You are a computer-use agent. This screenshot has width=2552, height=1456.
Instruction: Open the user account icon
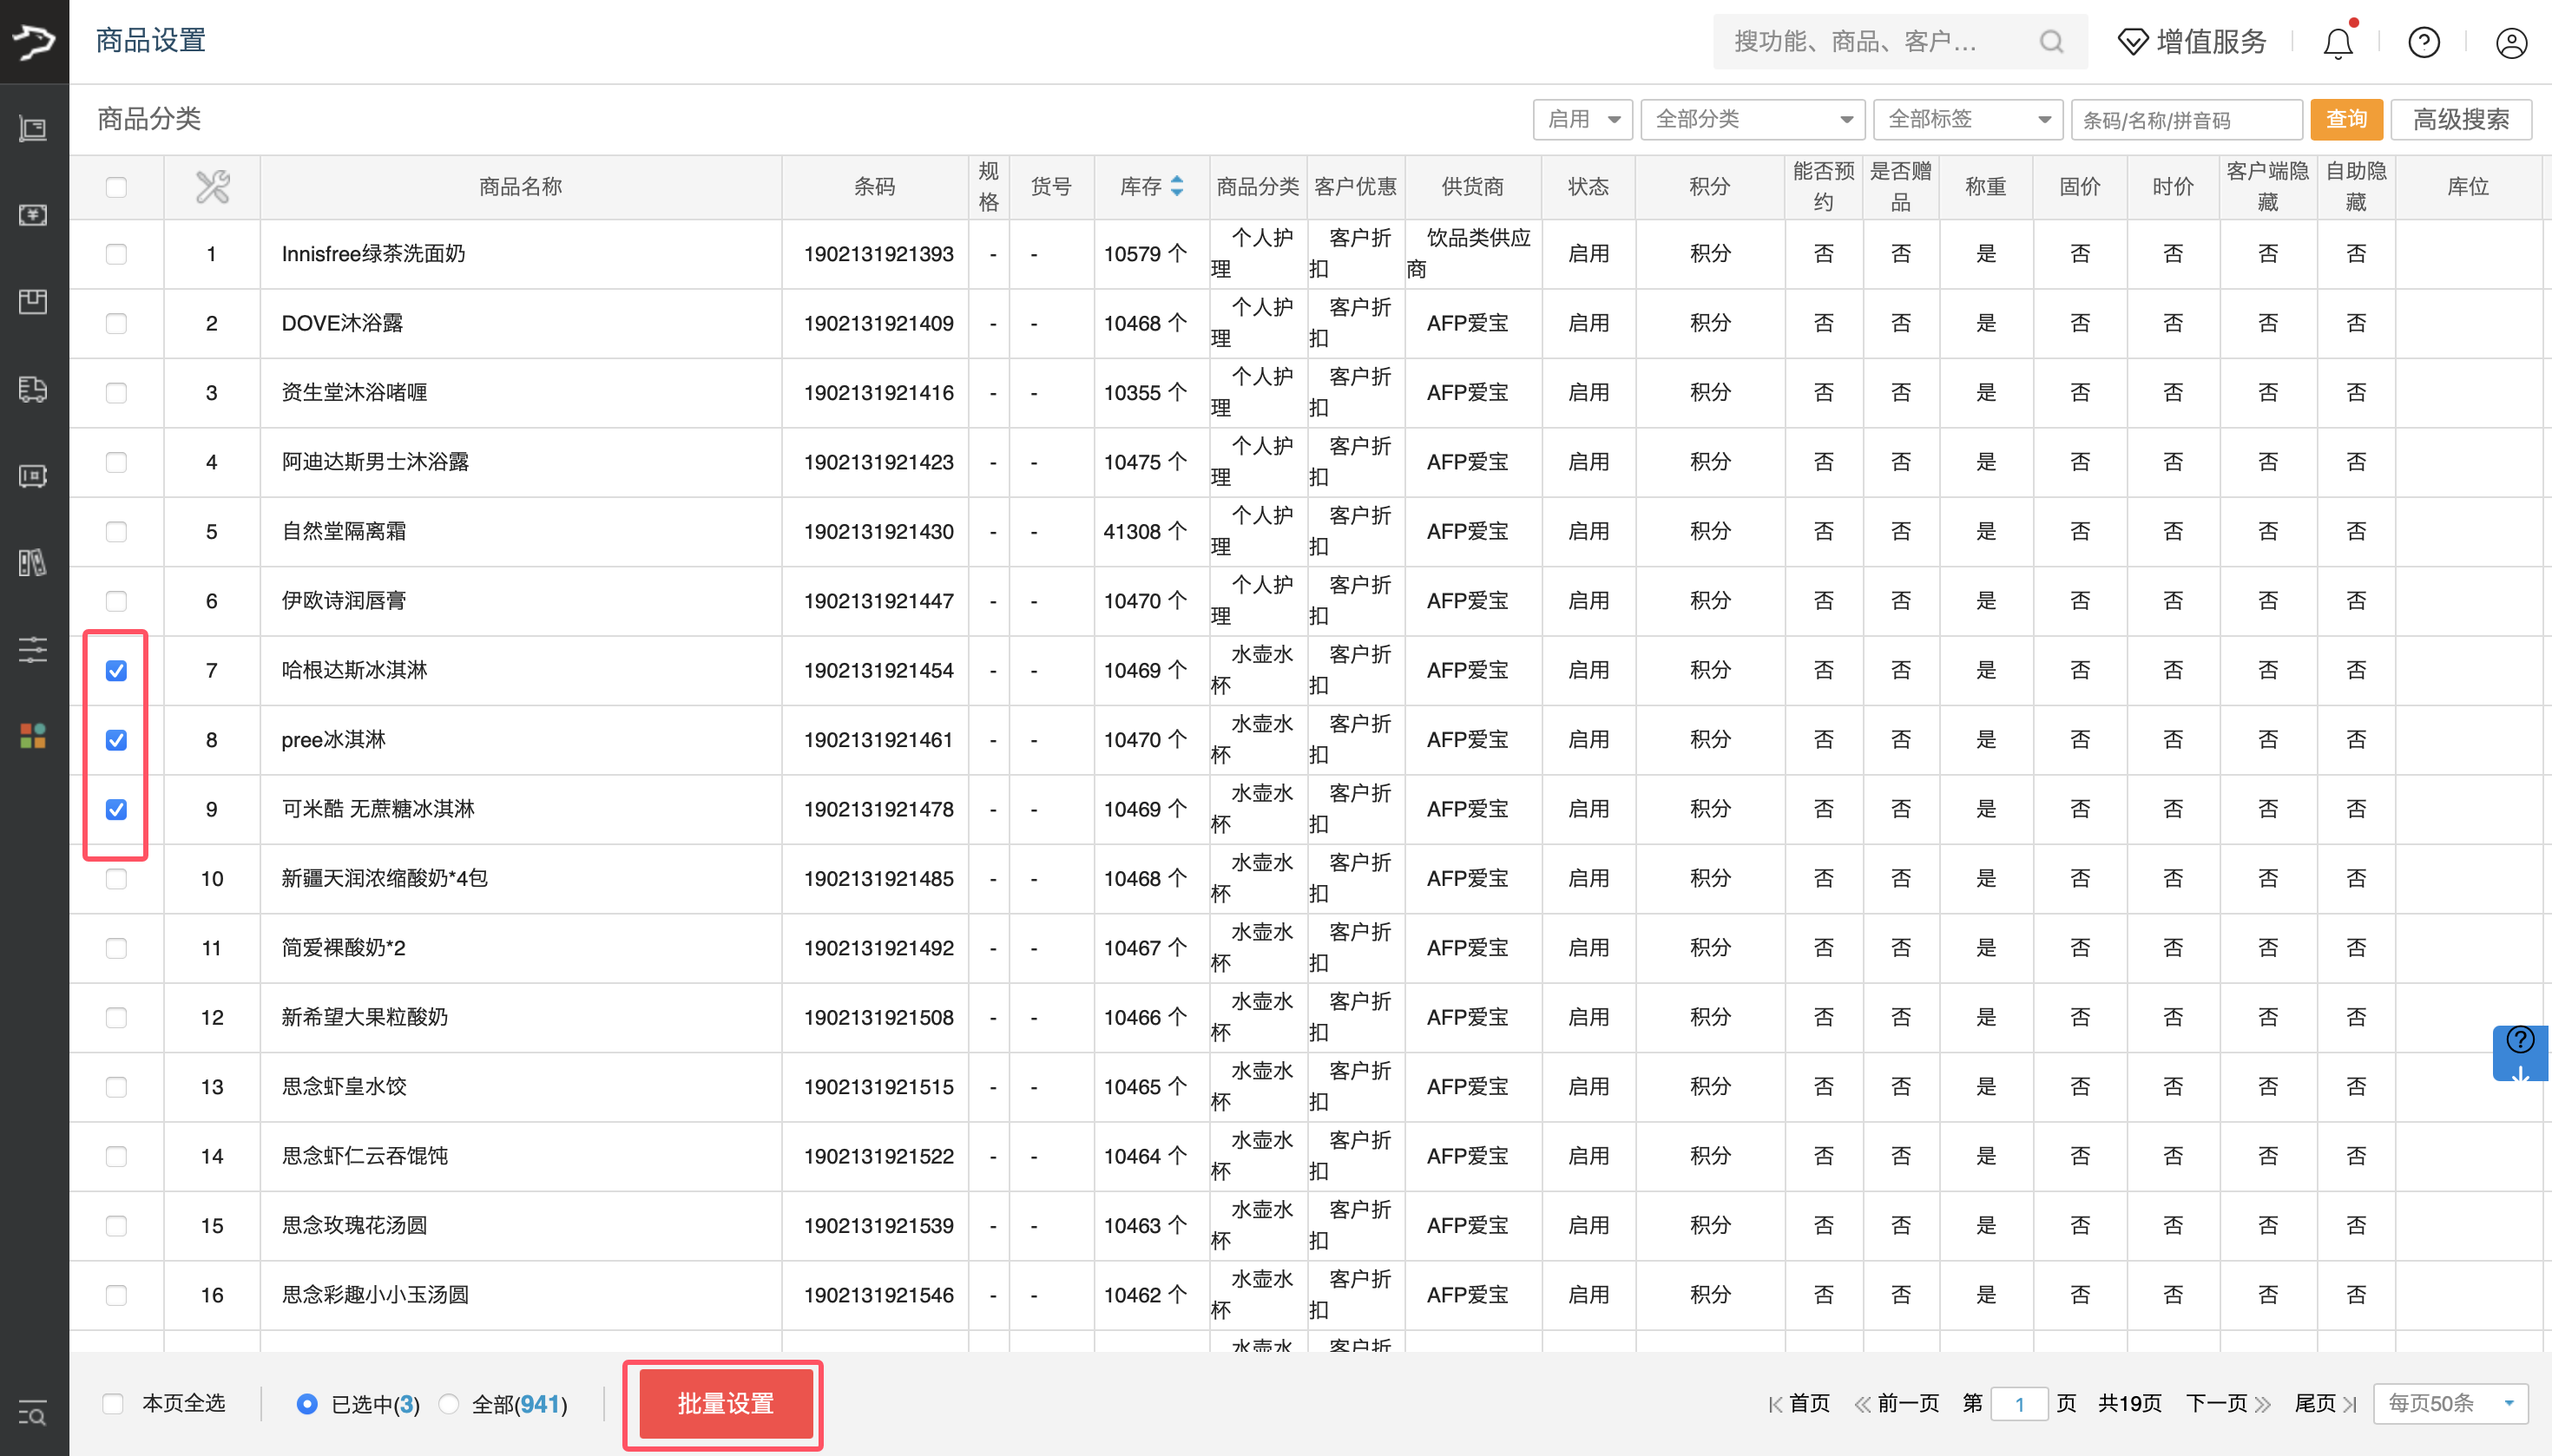point(2511,42)
